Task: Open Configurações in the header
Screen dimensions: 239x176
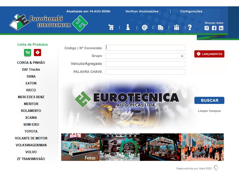Action: point(191,11)
